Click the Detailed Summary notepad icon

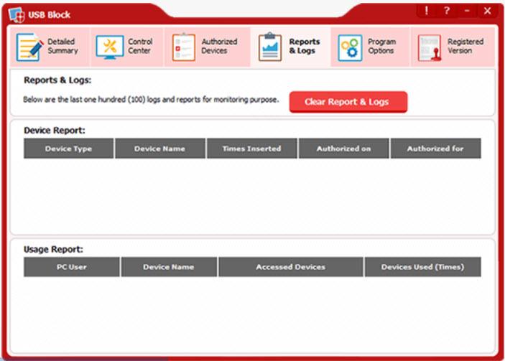(29, 47)
